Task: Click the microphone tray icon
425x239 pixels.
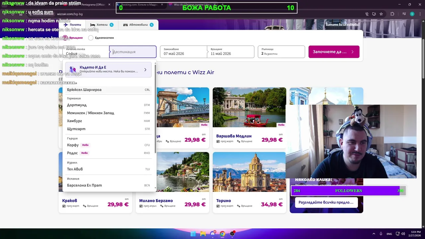Action: point(381,234)
